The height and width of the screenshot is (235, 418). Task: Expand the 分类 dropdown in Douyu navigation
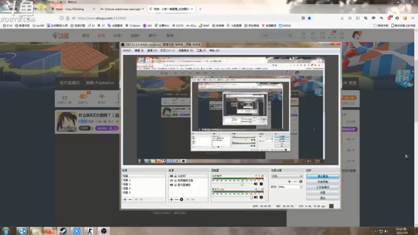118,35
